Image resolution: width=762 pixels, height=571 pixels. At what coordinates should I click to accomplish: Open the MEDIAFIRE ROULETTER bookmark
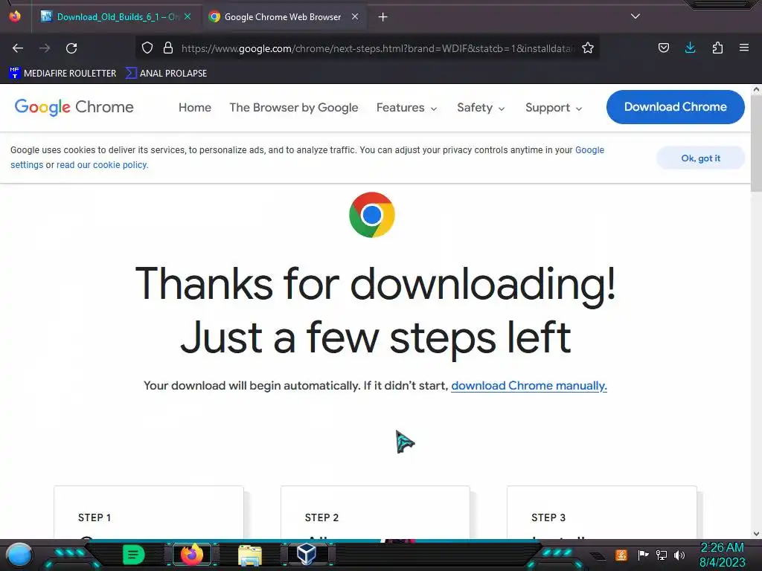(63, 74)
